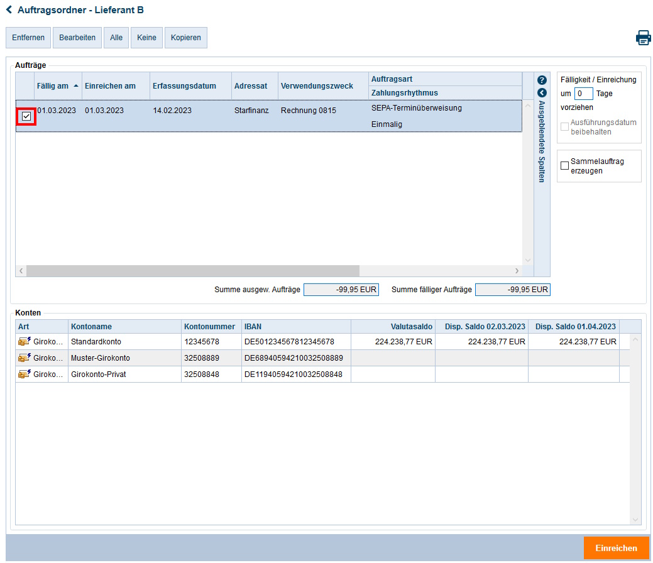
Task: Sort orders by Fällig am column
Action: (58, 86)
